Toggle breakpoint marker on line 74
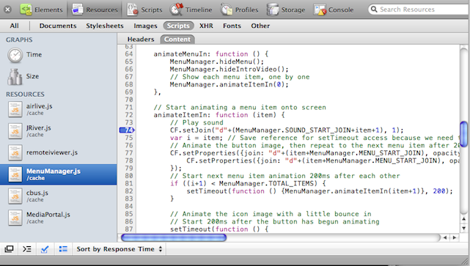Viewport: 470px width, 266px height. tap(127, 130)
